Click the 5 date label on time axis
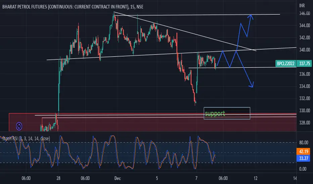The width and height of the screenshot is (313, 184). (157, 178)
